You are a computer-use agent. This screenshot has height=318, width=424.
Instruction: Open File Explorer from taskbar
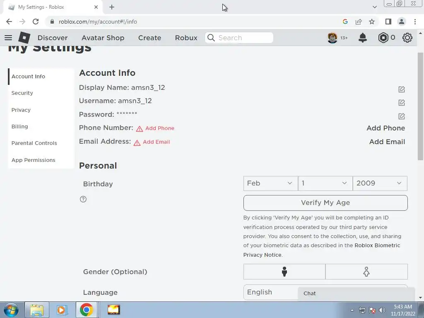pos(37,310)
